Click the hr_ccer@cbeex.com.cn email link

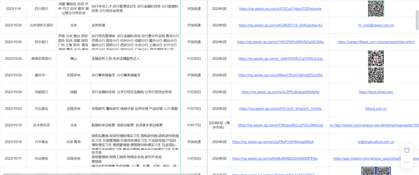(376, 25)
